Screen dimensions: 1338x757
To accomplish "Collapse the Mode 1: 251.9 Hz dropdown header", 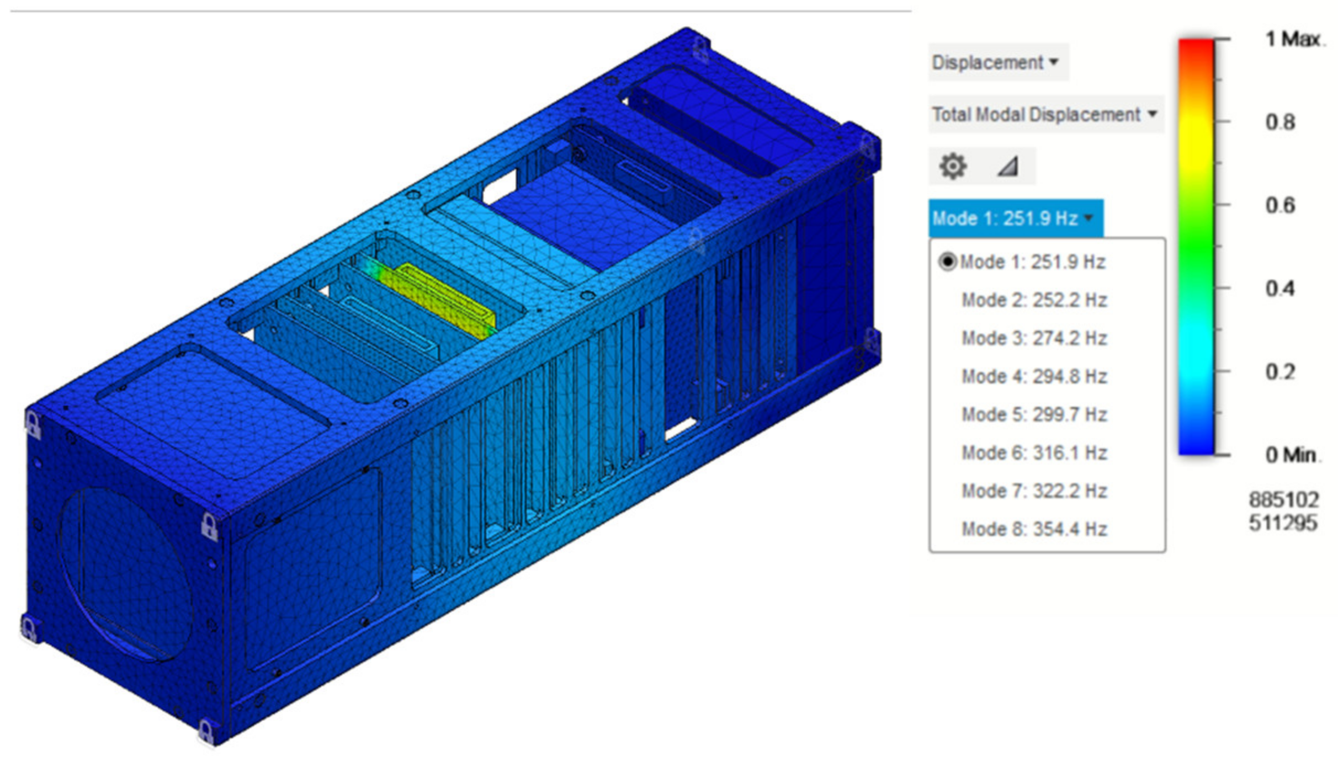I will 1015,218.
